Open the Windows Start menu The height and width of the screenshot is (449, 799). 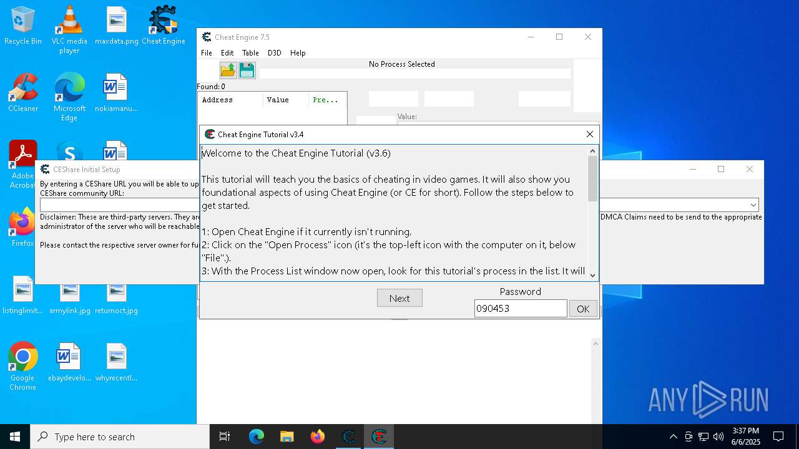(x=15, y=437)
